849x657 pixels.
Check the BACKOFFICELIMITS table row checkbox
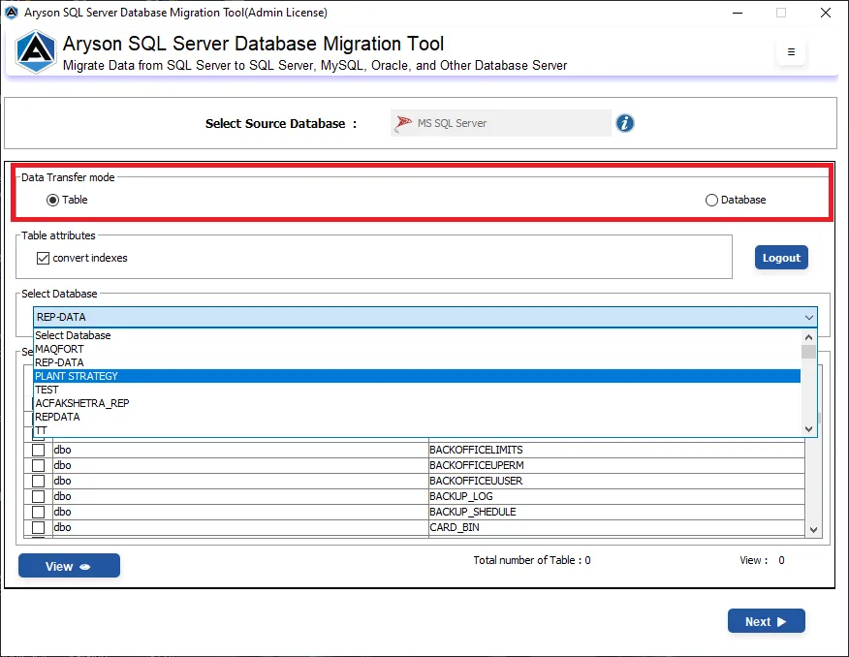coord(39,450)
